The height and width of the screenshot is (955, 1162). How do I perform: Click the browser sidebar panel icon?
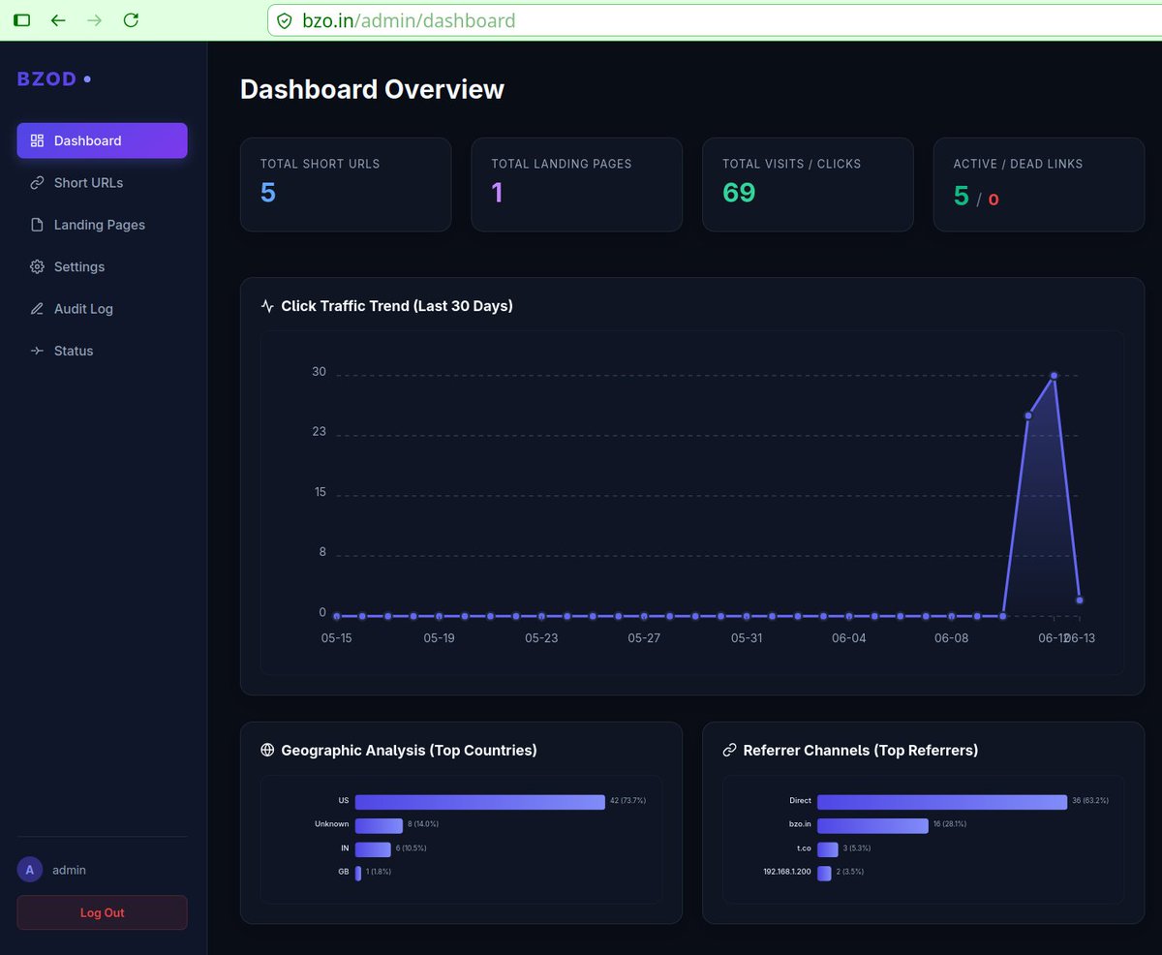22,20
